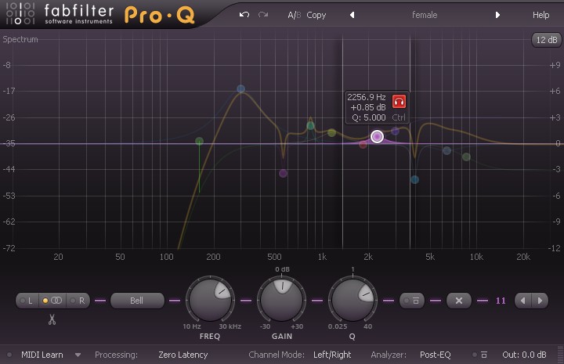564x364 pixels.
Task: Select the green band dot near 9k
Action: (x=466, y=157)
